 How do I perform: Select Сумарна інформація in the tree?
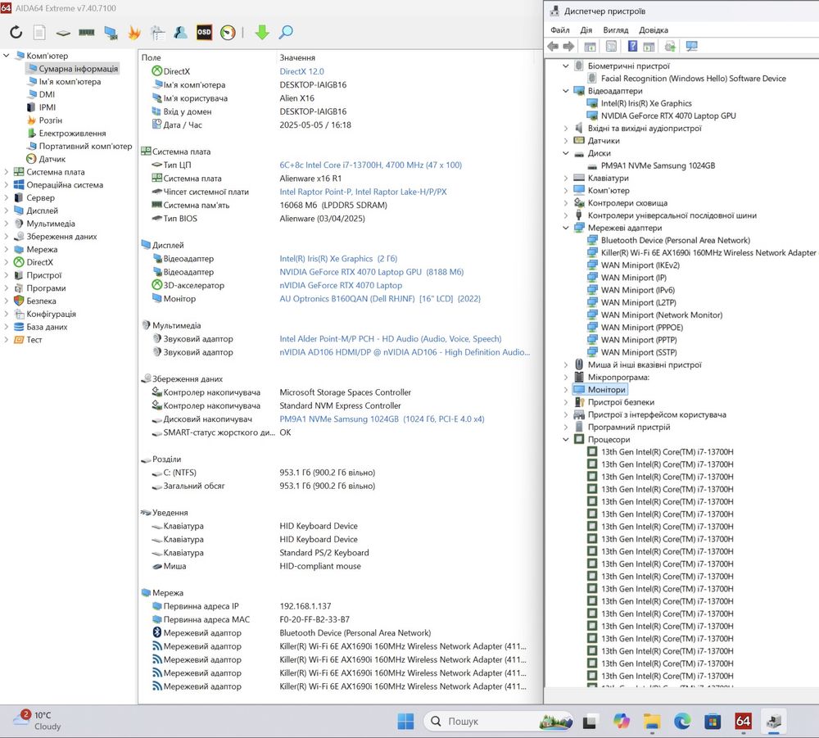pyautogui.click(x=78, y=69)
